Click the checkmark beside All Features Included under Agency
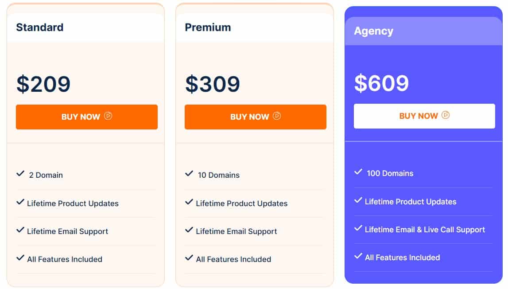508x289 pixels. (x=358, y=256)
